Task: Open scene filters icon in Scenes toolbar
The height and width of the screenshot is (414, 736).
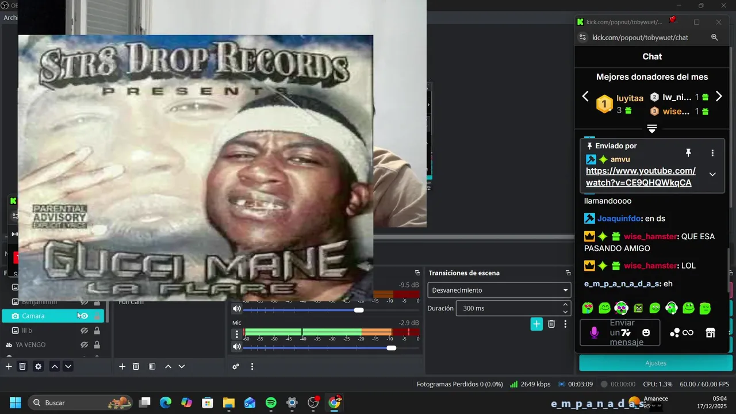Action: 152,366
